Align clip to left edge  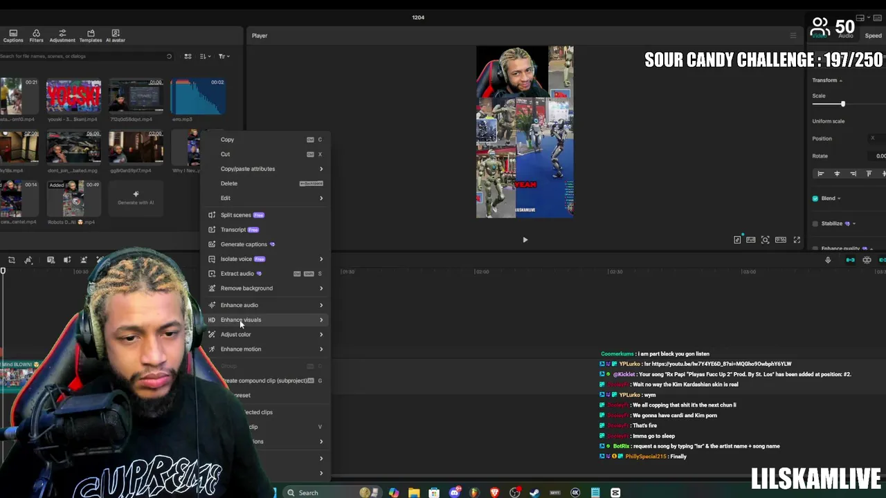point(821,174)
